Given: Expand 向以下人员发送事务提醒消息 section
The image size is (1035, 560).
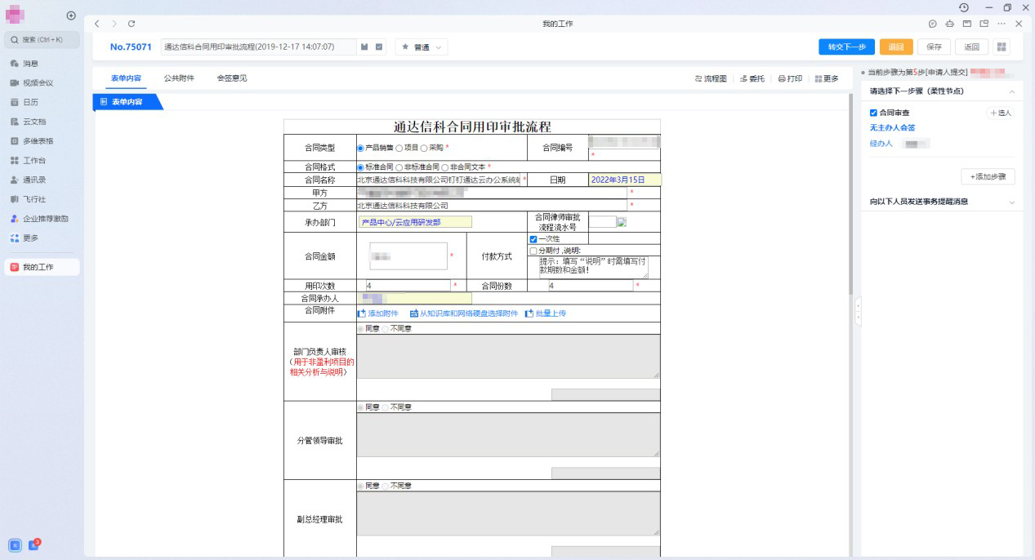Looking at the screenshot, I should coord(1012,202).
